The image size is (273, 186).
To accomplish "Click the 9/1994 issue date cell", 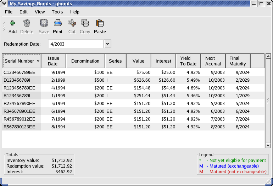I will point(58,72).
